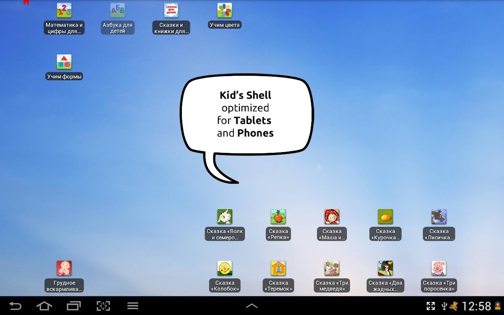Launch Сказка «Репка» turnip icon

[278, 217]
